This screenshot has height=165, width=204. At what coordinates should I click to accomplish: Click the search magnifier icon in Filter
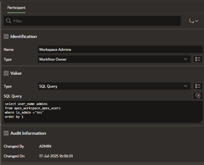[9, 21]
